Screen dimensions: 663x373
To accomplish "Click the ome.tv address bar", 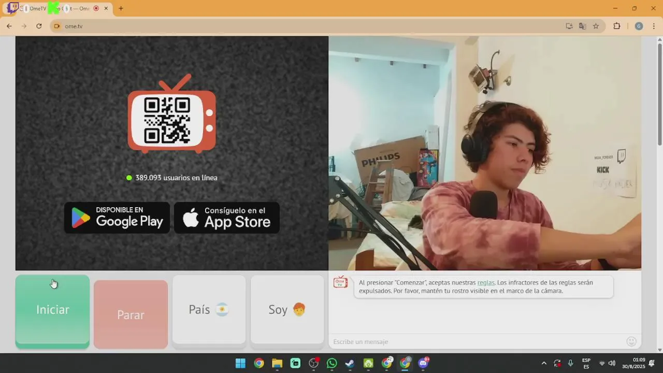I will pyautogui.click(x=311, y=26).
